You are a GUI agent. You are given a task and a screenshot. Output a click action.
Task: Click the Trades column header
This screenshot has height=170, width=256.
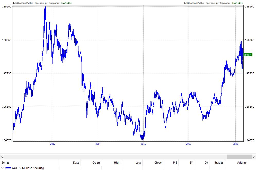219,163
